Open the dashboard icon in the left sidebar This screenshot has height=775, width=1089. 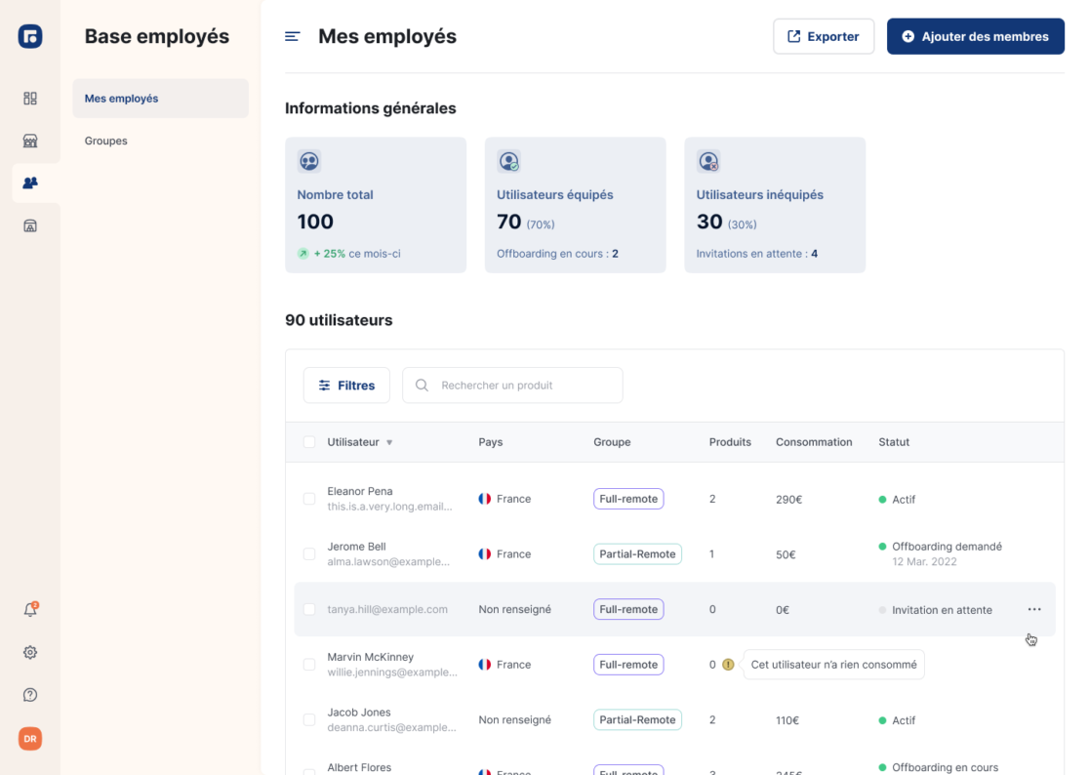30,99
